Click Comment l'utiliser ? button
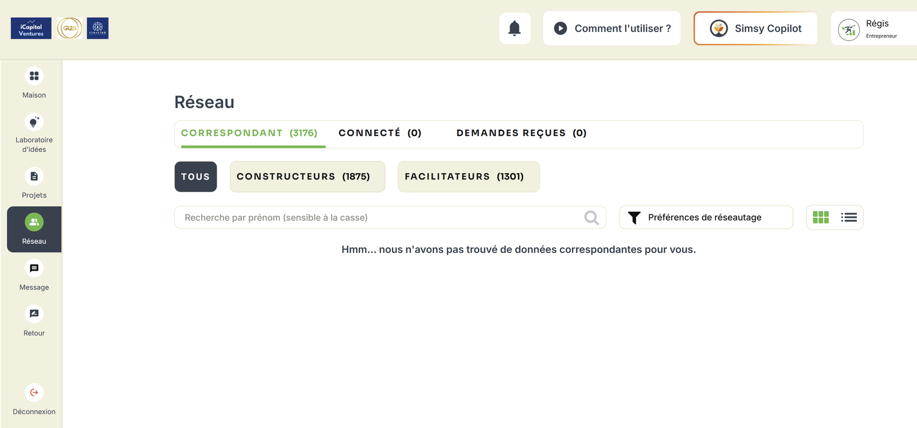 coord(612,28)
